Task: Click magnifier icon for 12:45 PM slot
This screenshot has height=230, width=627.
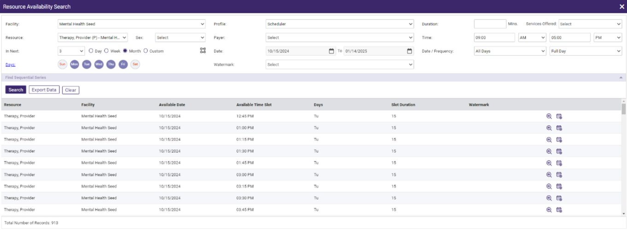Action: [549, 116]
